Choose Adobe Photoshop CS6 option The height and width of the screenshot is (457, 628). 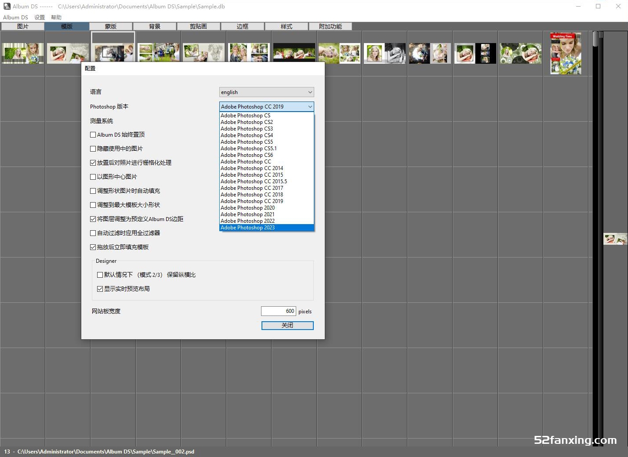[267, 155]
